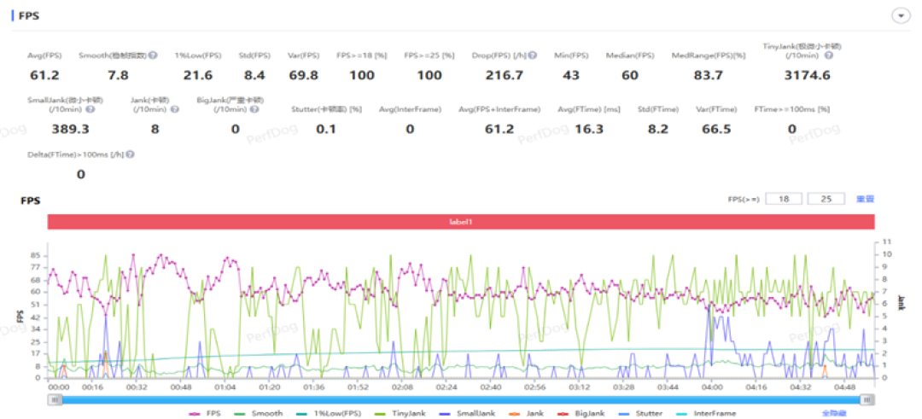Click Delta(FTime)>100ms help icon
Image resolution: width=922 pixels, height=419 pixels.
[x=130, y=154]
